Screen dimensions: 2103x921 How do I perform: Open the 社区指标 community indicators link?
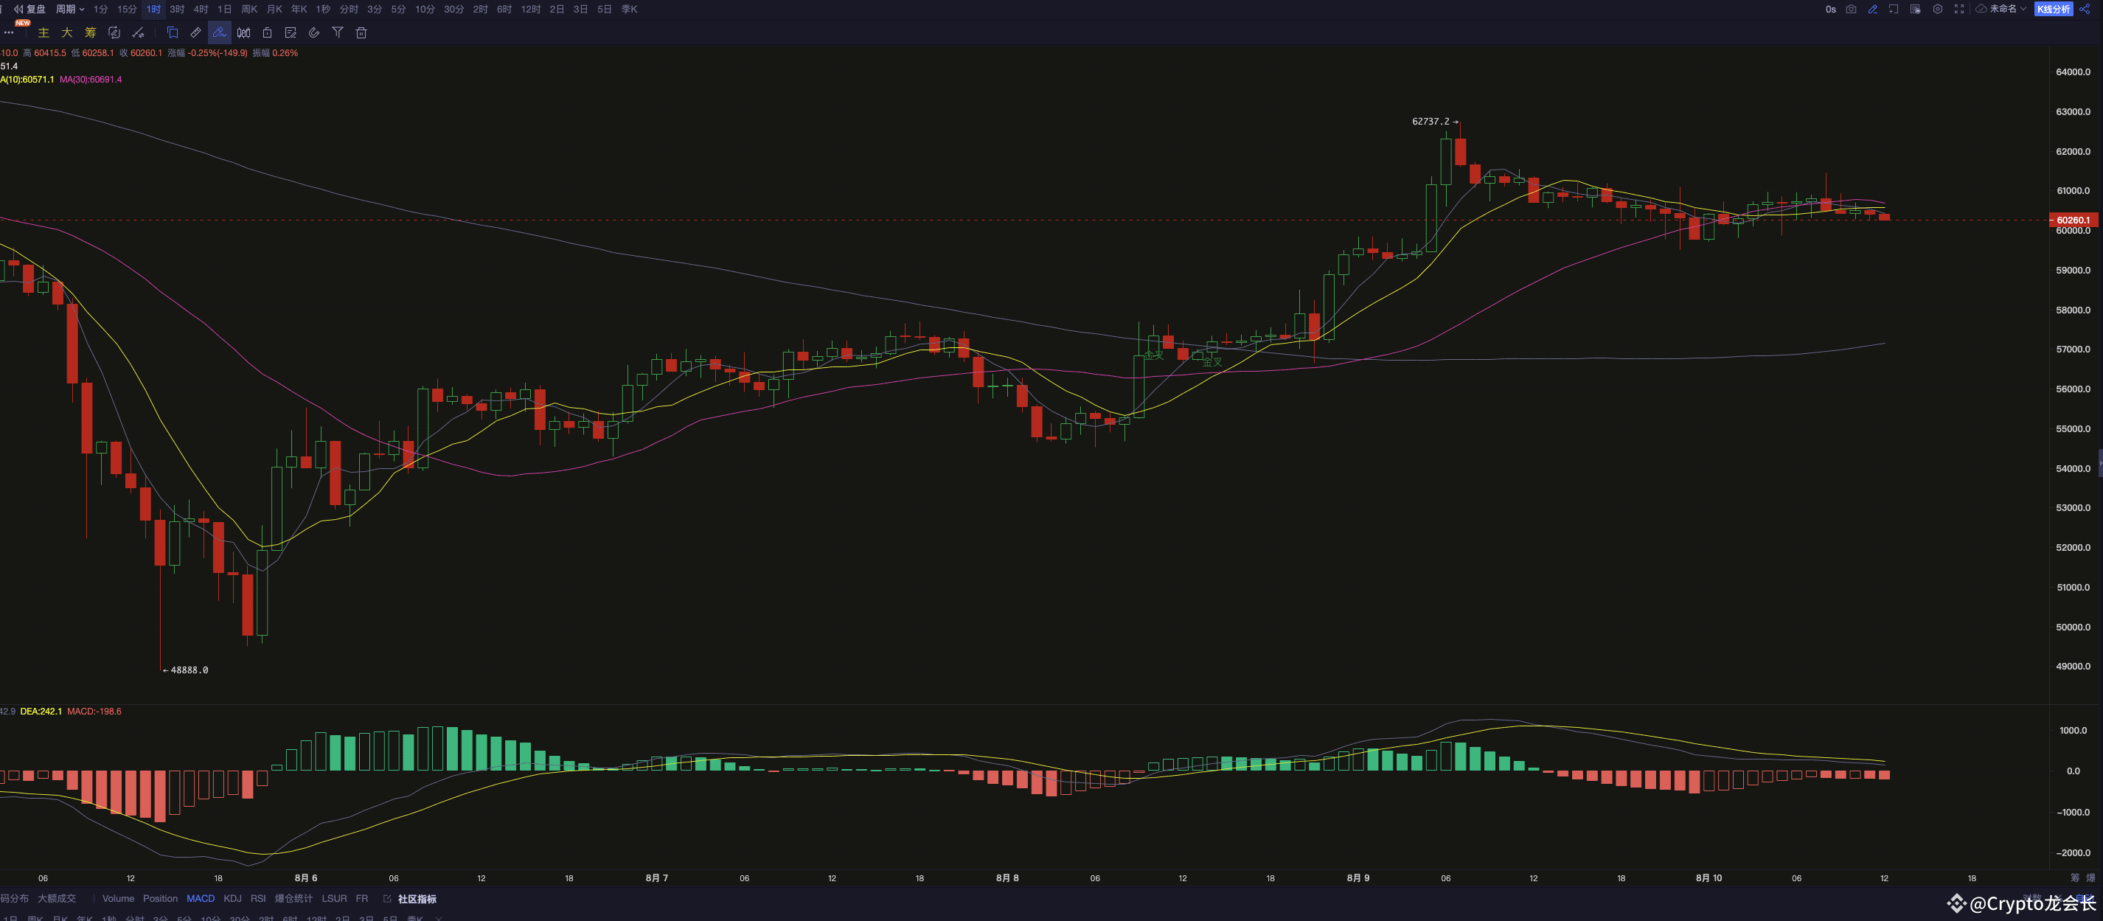[x=417, y=899]
